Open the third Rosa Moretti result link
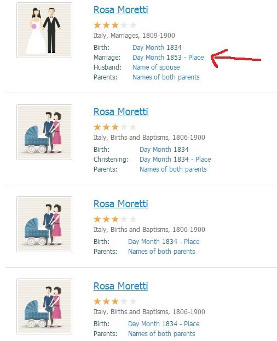 (120, 204)
